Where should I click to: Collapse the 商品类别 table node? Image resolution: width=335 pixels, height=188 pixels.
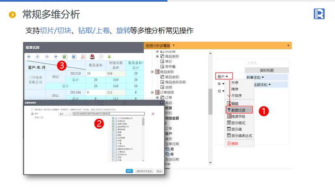click(x=152, y=72)
